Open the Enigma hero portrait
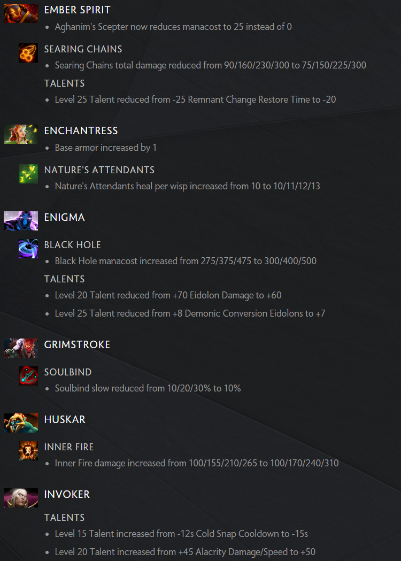This screenshot has height=561, width=401. [x=21, y=221]
